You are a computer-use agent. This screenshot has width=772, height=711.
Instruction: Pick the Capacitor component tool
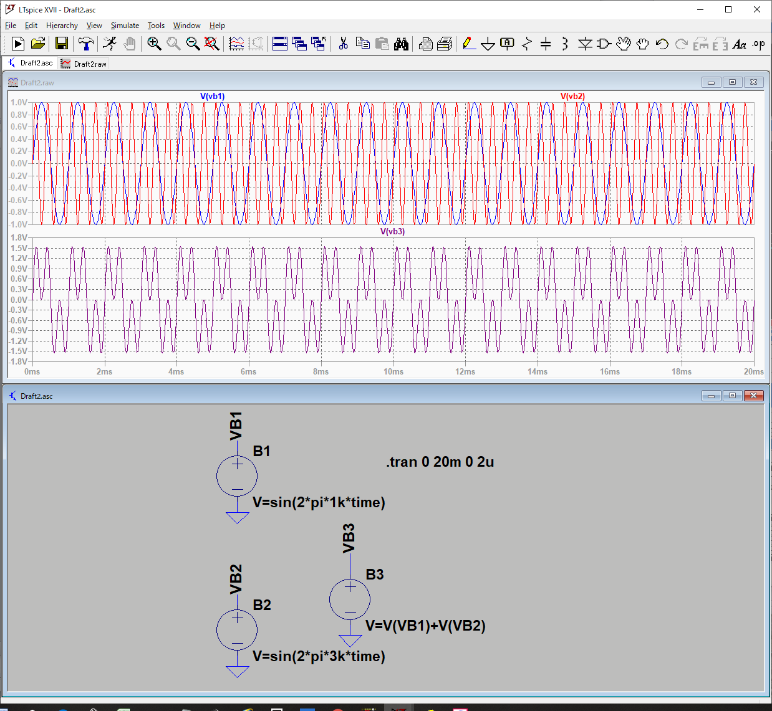(x=546, y=44)
